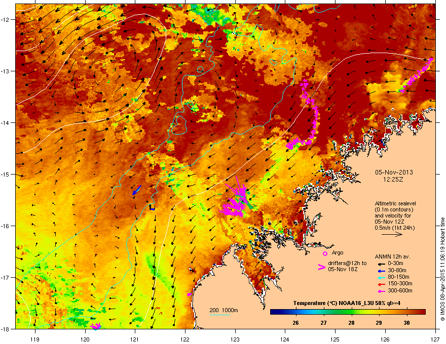Click the '05-Nov-2013' date label
This screenshot has width=446, height=344.
pos(394,173)
